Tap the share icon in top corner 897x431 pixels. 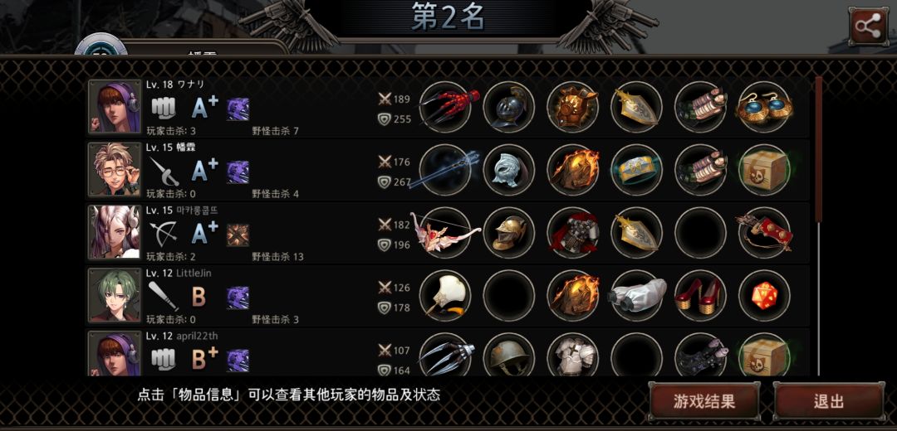coord(868,27)
